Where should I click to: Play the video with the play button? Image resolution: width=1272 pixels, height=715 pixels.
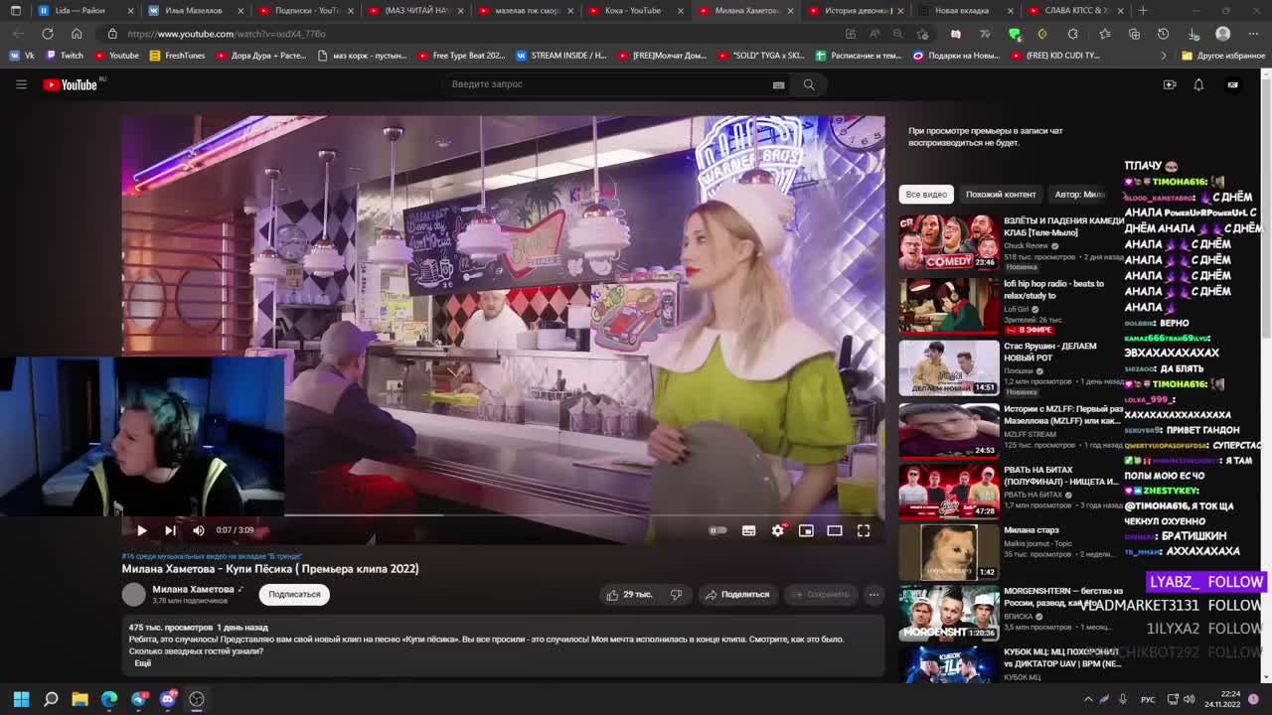(141, 530)
